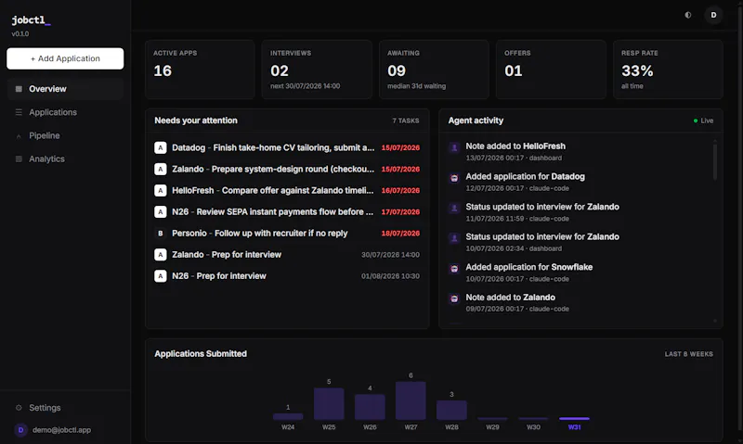This screenshot has width=743, height=444.
Task: Open Zalando Prep for interview task
Action: (287, 254)
